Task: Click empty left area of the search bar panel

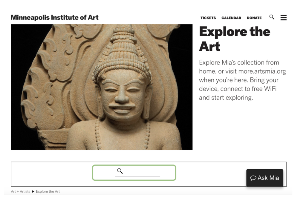Action: click(51, 174)
